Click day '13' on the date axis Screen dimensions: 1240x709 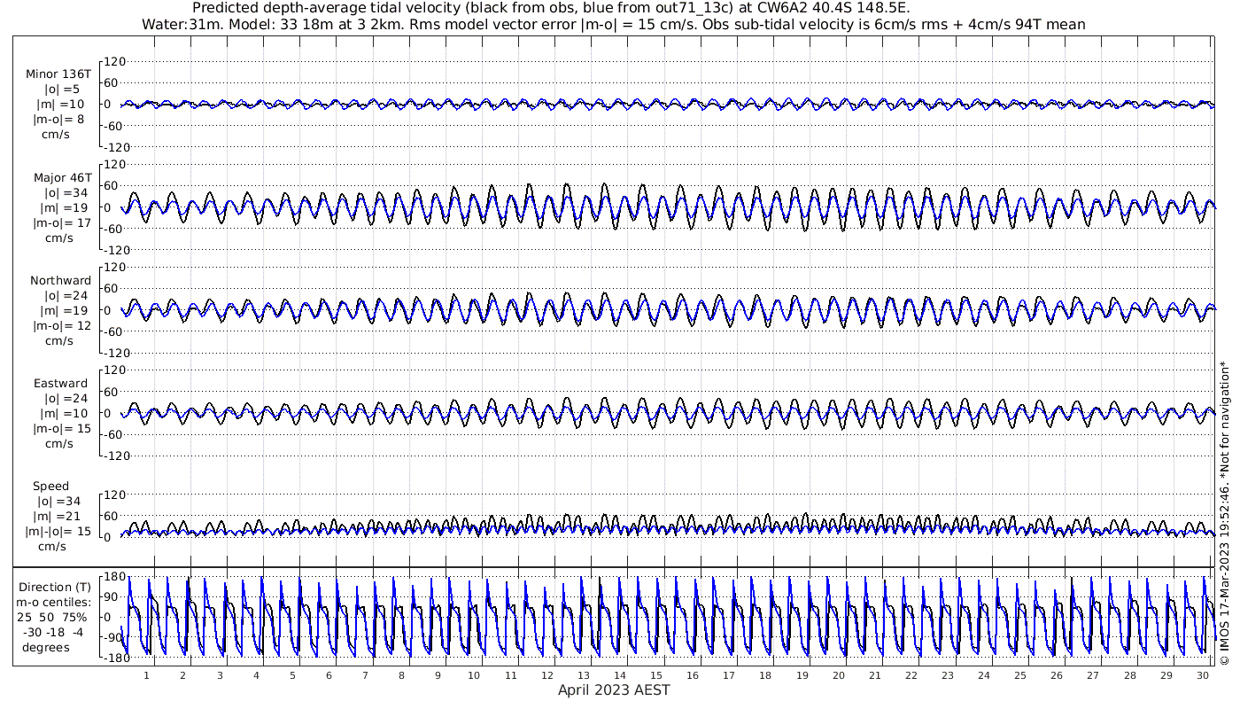(584, 675)
